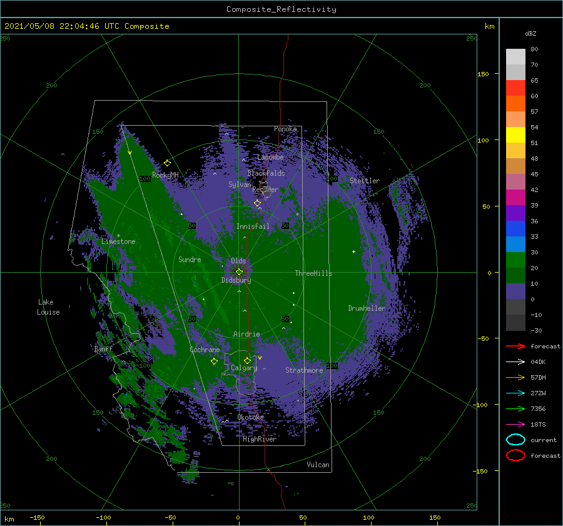
Task: Click the Limestone label
Action: [118, 241]
